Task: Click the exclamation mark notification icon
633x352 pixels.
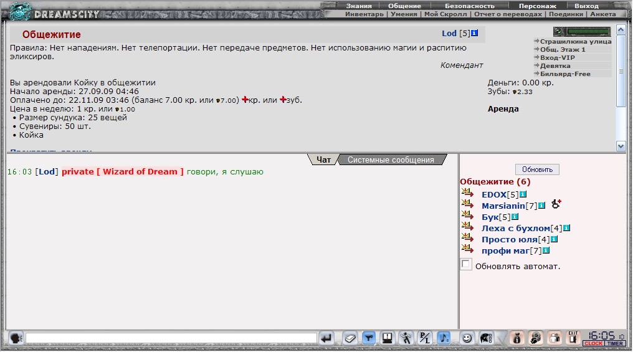Action: point(387,338)
